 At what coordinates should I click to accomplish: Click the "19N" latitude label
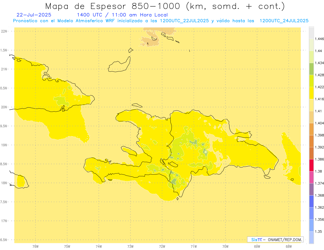(x=4, y=145)
